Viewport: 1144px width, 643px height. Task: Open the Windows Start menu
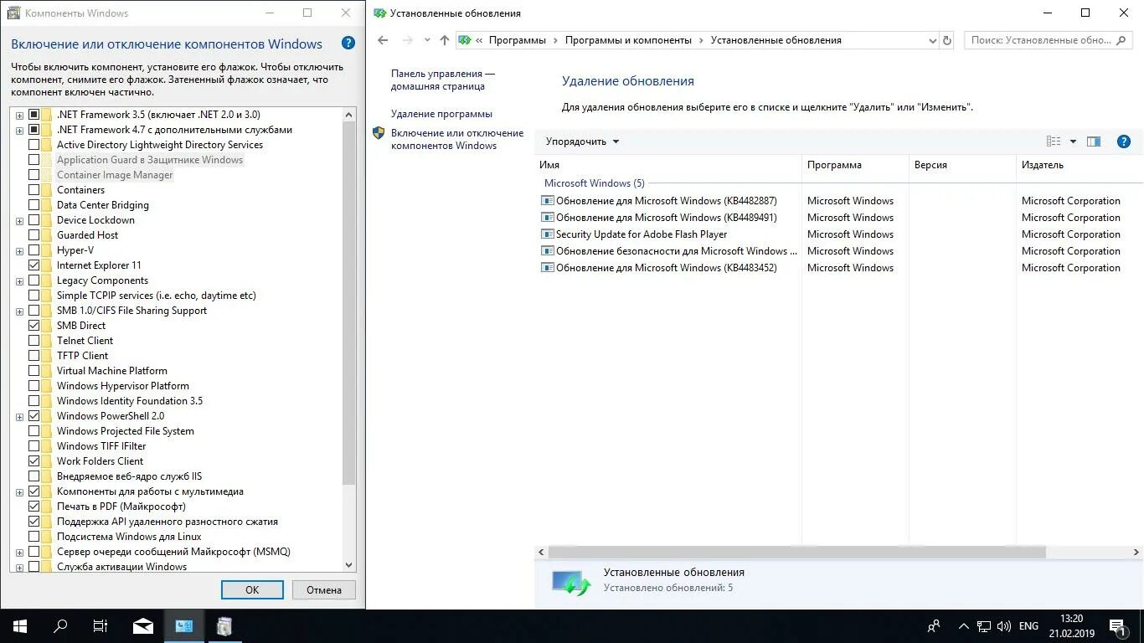[x=20, y=626]
